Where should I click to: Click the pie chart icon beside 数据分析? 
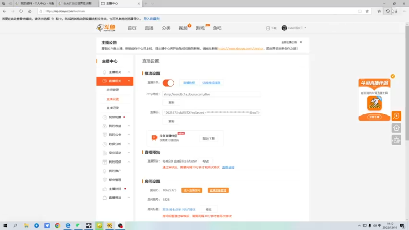(104, 144)
